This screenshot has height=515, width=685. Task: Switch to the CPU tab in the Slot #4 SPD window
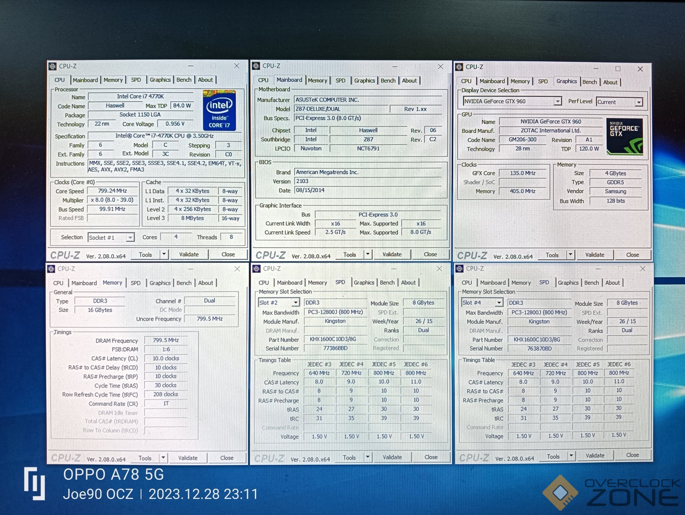(467, 282)
